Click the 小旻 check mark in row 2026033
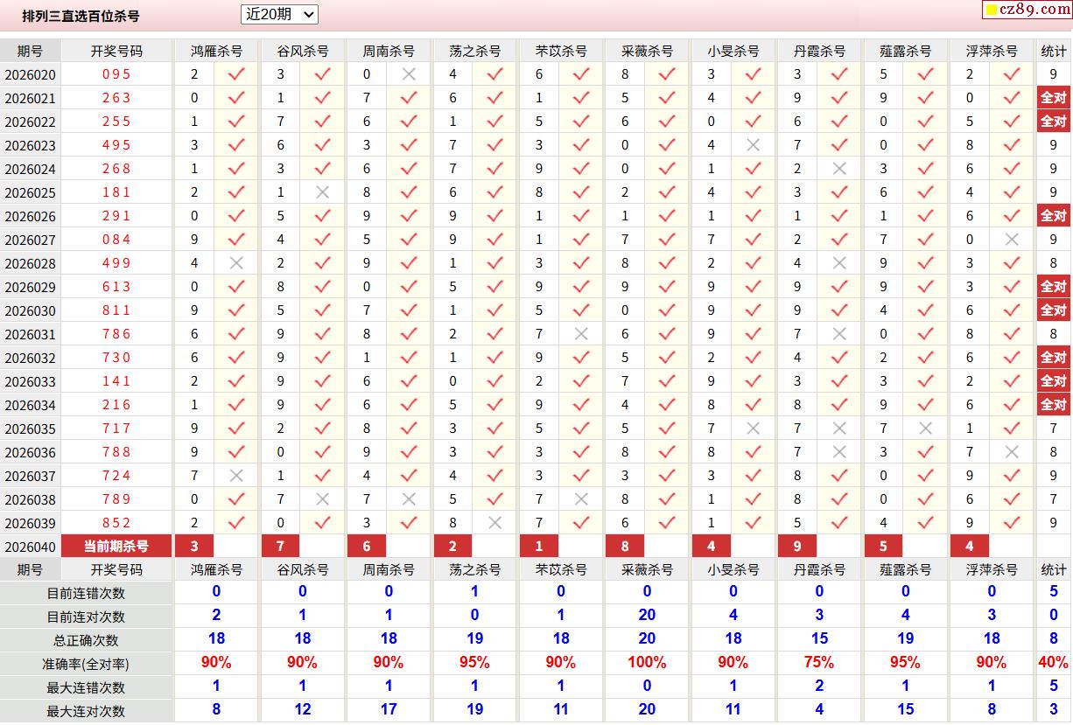1073x725 pixels. point(753,381)
